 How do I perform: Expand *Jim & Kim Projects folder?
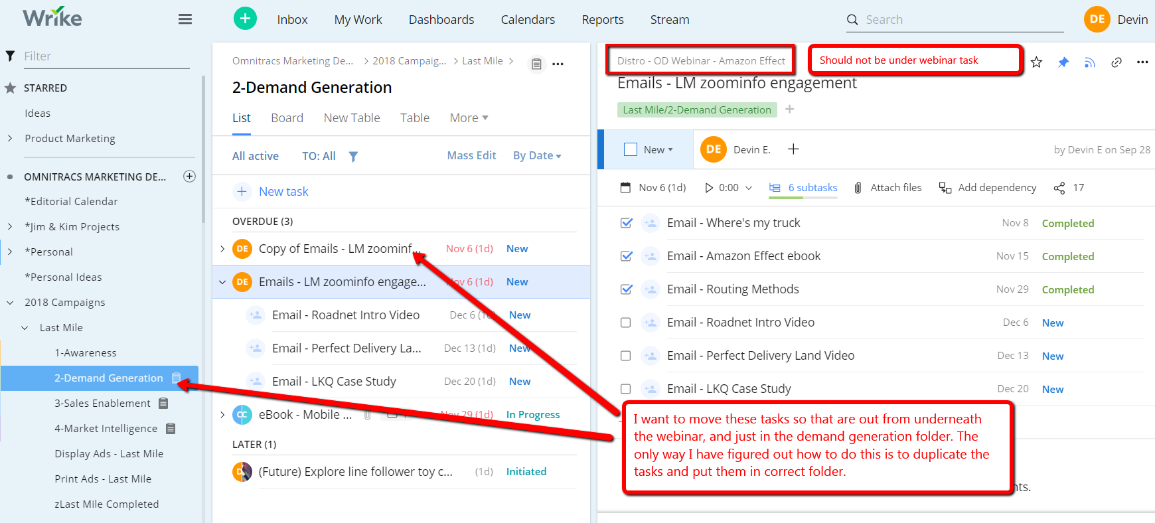coord(10,226)
